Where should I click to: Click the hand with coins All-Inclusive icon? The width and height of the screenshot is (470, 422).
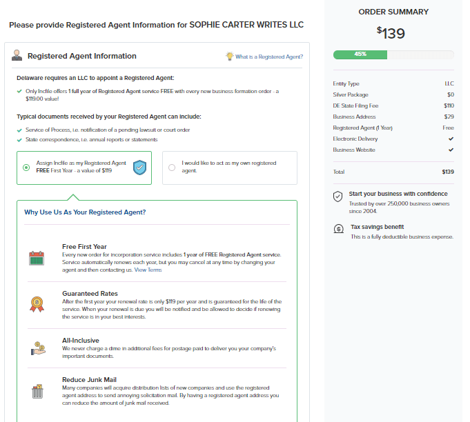(x=37, y=348)
